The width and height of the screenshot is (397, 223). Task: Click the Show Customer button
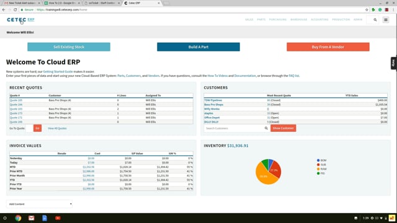coord(283,128)
